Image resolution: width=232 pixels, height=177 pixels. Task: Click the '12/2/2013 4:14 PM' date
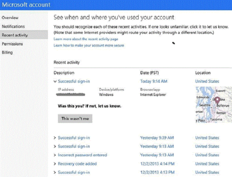(x=158, y=164)
